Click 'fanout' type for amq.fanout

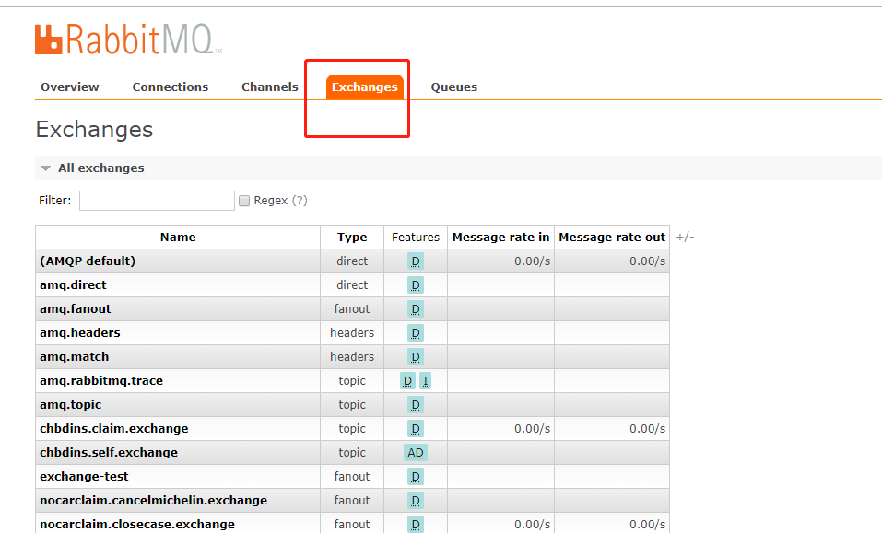(x=352, y=309)
